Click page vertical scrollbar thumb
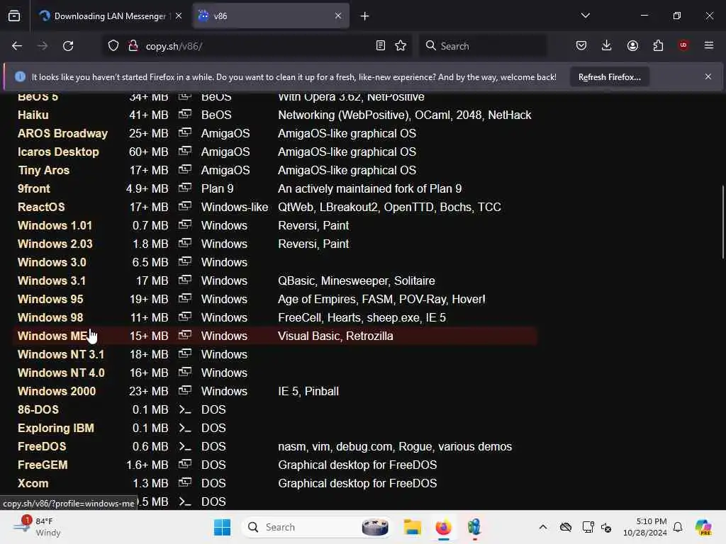The image size is (726, 544). tap(722, 222)
